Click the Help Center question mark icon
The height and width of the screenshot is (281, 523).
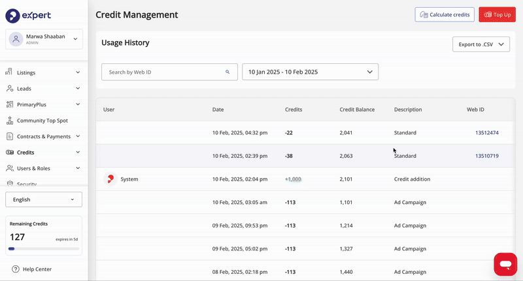(x=15, y=269)
